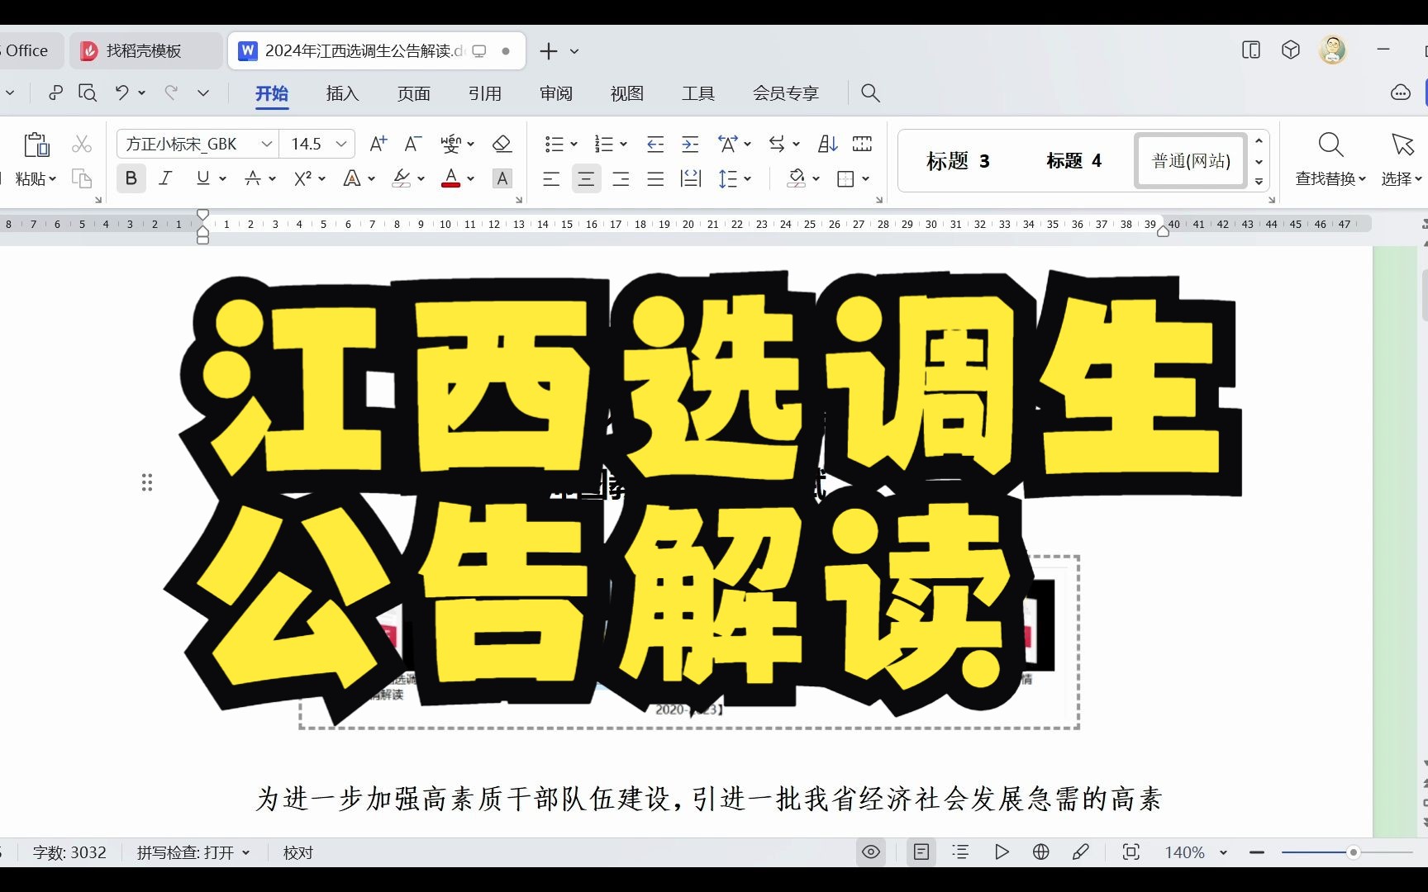Click the Undo arrow icon
This screenshot has height=892, width=1428.
point(122,93)
